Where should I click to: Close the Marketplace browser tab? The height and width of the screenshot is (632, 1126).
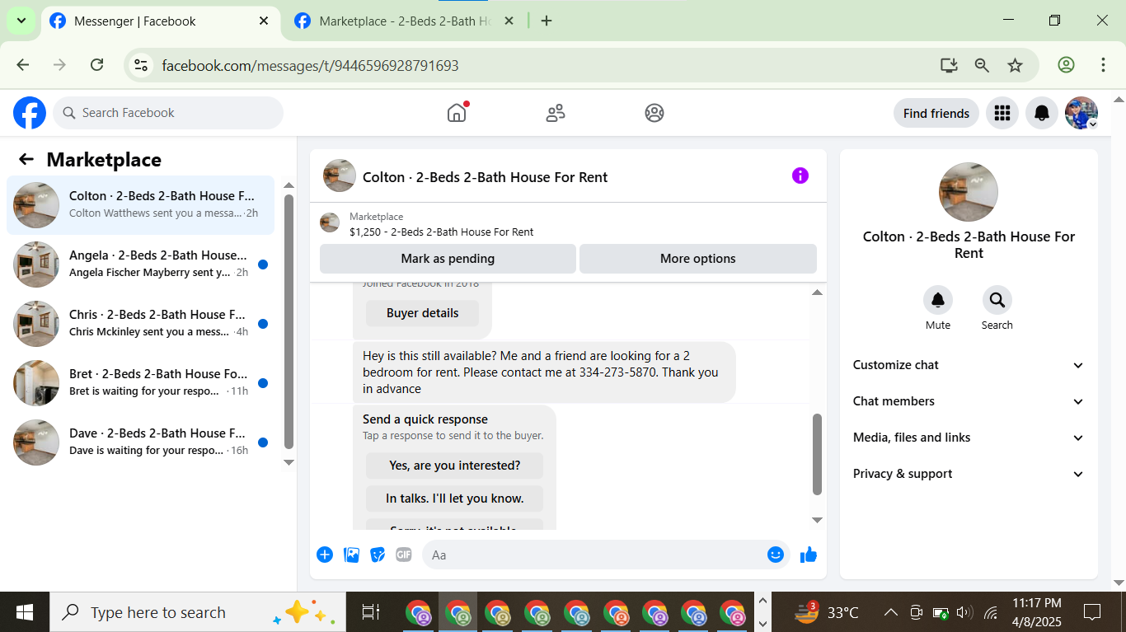(x=509, y=21)
